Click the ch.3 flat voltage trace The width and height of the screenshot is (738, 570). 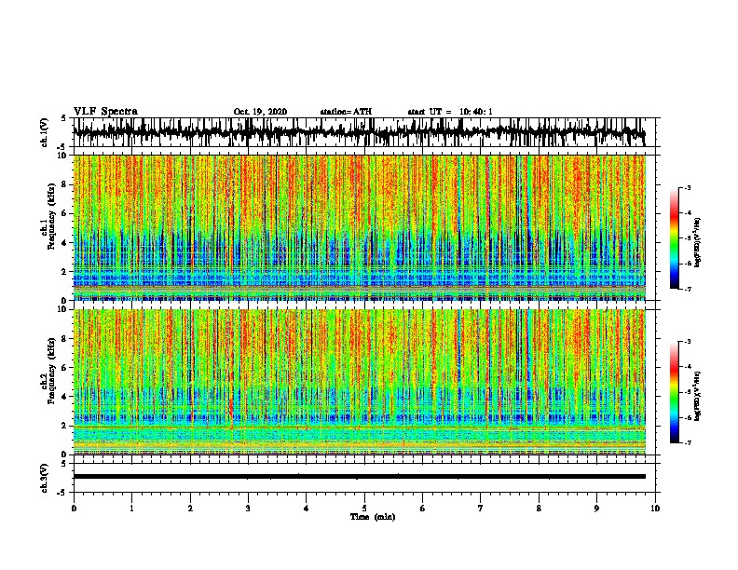[360, 477]
